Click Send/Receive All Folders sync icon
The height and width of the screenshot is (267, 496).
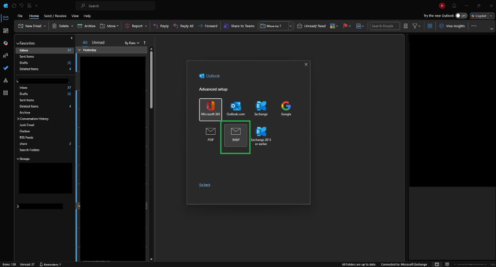(x=14, y=6)
